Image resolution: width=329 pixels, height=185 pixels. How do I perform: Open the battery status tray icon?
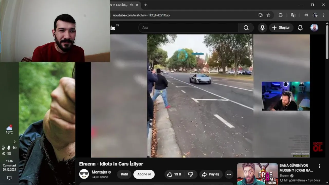tap(14, 148)
